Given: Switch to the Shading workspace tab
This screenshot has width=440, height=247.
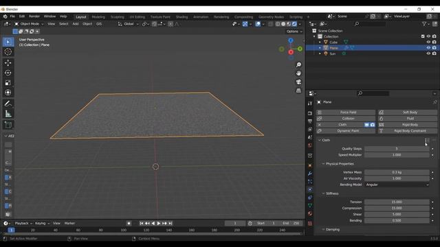Looking at the screenshot, I should (181, 17).
